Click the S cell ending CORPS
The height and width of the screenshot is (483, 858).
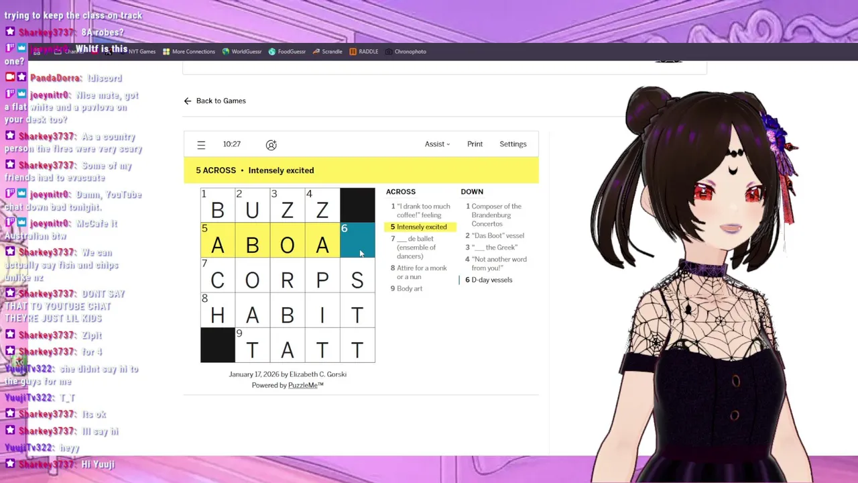tap(357, 275)
